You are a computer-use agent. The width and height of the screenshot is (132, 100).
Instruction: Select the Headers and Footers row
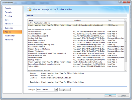(x=76, y=47)
